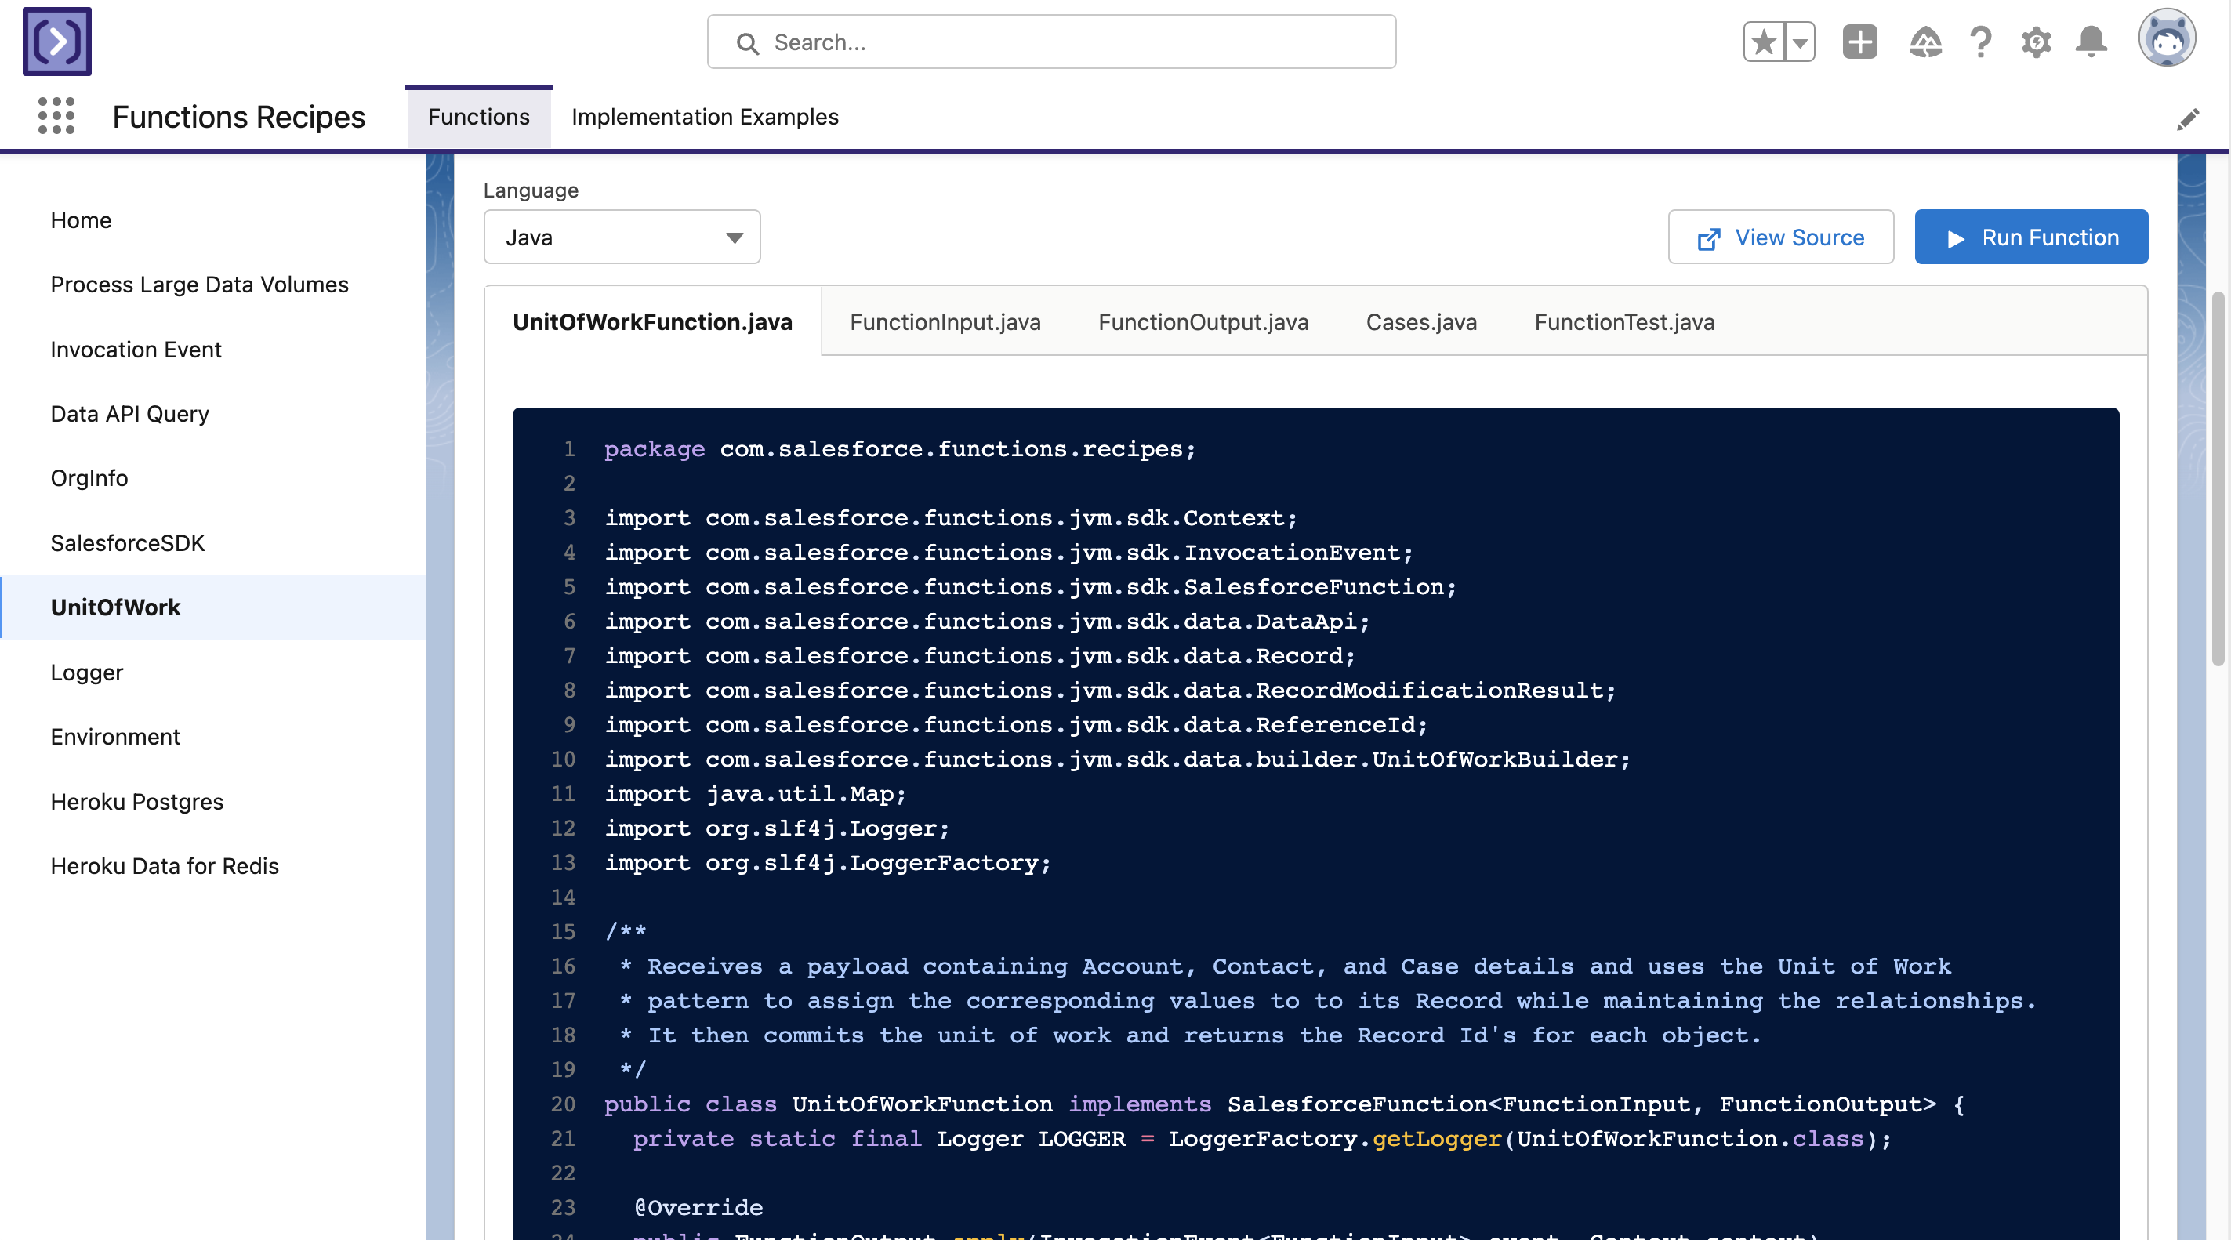Image resolution: width=2231 pixels, height=1240 pixels.
Task: Go to Home in the sidebar
Action: coord(213,220)
